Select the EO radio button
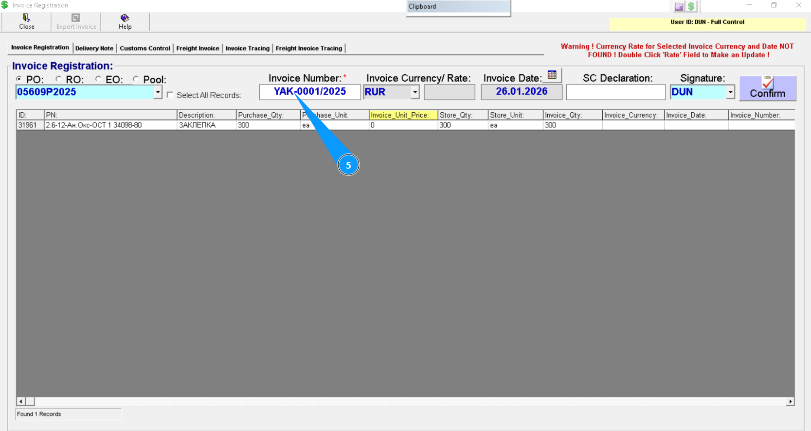 pos(98,79)
